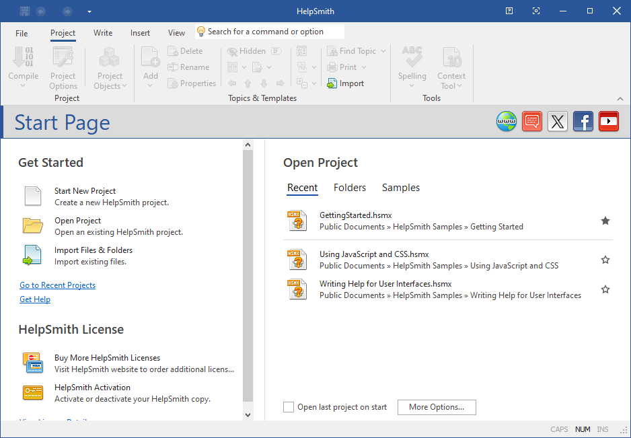Screen dimensions: 631x438
Task: Click the move topic left arrow
Action: tap(232, 83)
